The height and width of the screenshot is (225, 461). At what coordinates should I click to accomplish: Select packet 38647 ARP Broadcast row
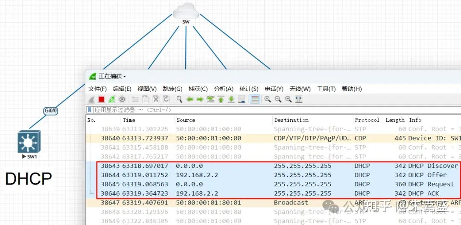click(274, 202)
